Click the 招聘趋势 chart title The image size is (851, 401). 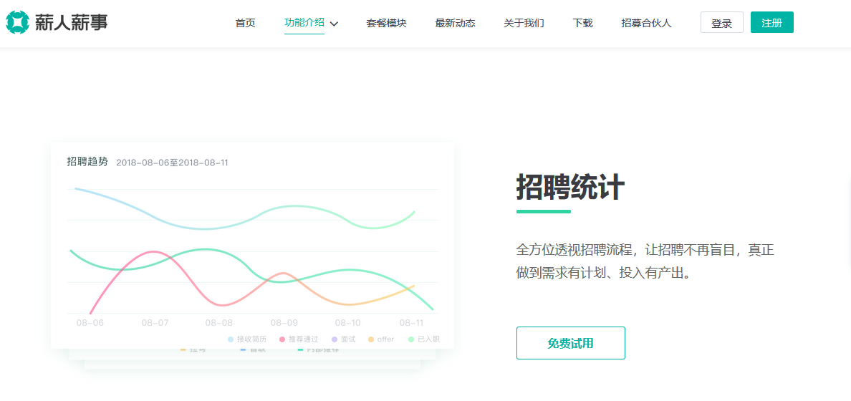pyautogui.click(x=87, y=162)
